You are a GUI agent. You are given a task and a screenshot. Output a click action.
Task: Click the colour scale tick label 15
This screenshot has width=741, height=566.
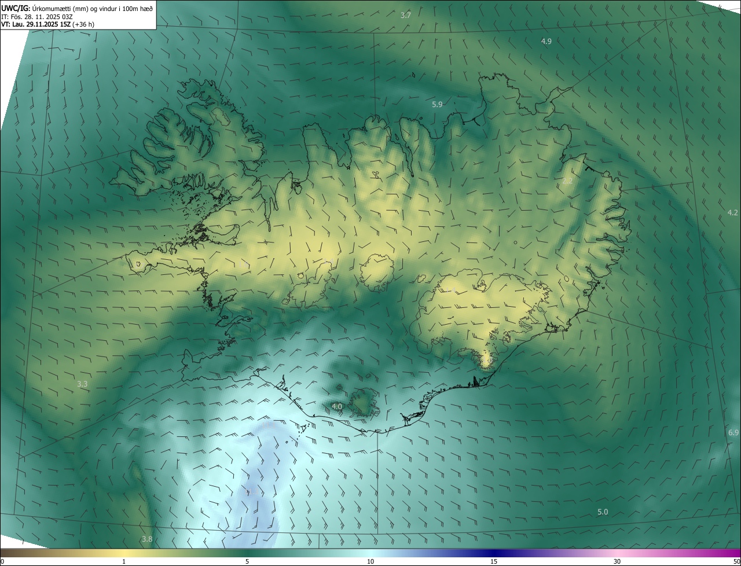494,561
